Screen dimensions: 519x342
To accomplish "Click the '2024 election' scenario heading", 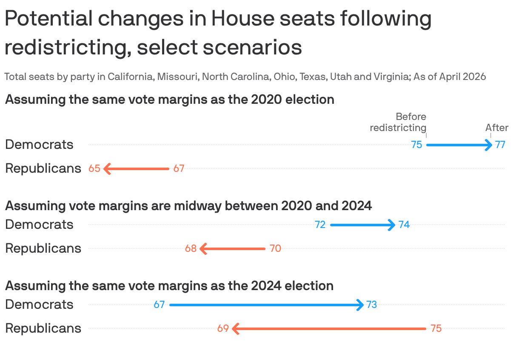I will point(169,285).
